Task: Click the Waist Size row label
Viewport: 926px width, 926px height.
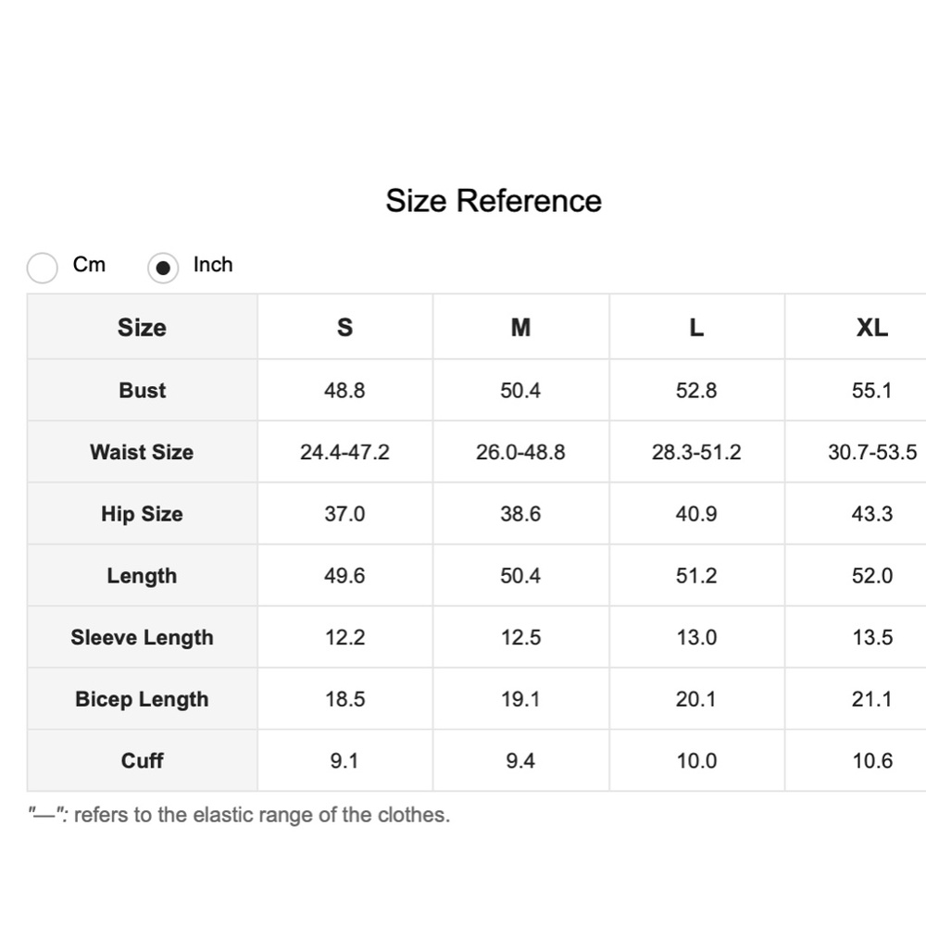Action: 143,452
